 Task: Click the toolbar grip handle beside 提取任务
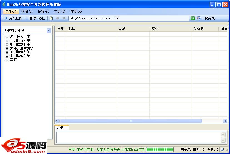[x=2, y=18]
